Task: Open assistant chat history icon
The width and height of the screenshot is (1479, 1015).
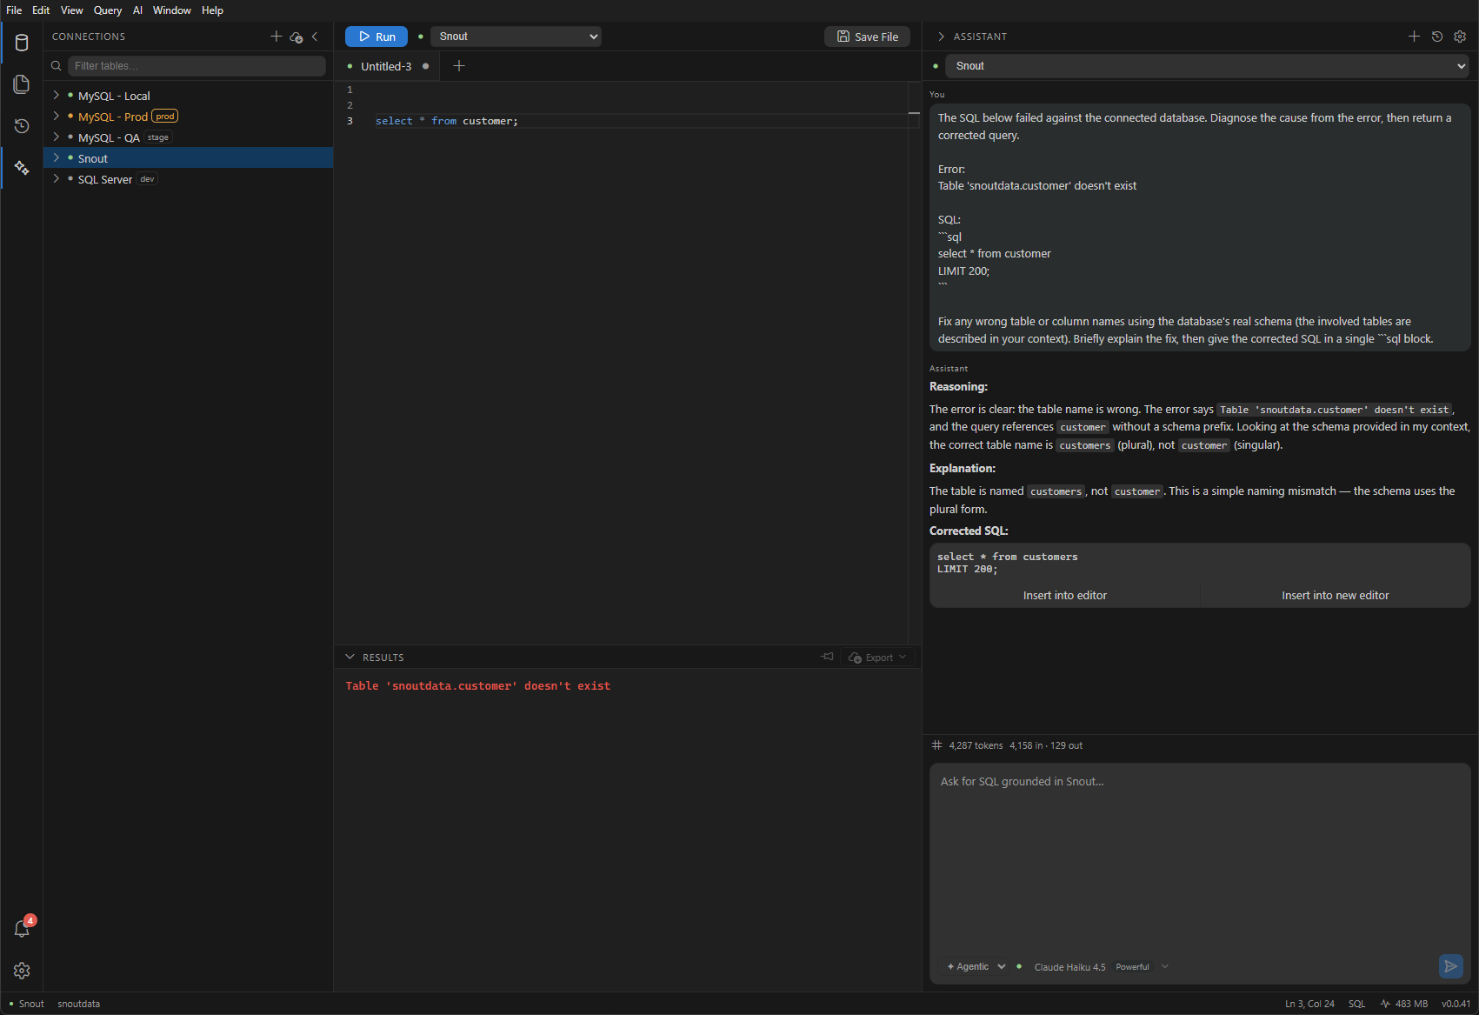Action: tap(1437, 37)
